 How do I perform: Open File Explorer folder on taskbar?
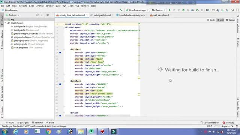coord(81,132)
